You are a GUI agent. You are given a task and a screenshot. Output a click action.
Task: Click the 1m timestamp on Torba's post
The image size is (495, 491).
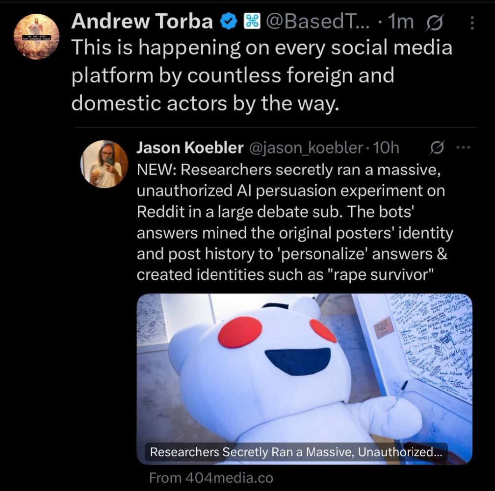pyautogui.click(x=401, y=22)
